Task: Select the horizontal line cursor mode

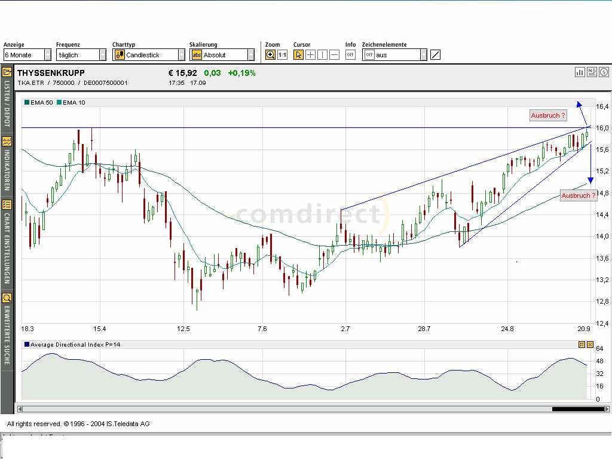Action: (x=334, y=55)
